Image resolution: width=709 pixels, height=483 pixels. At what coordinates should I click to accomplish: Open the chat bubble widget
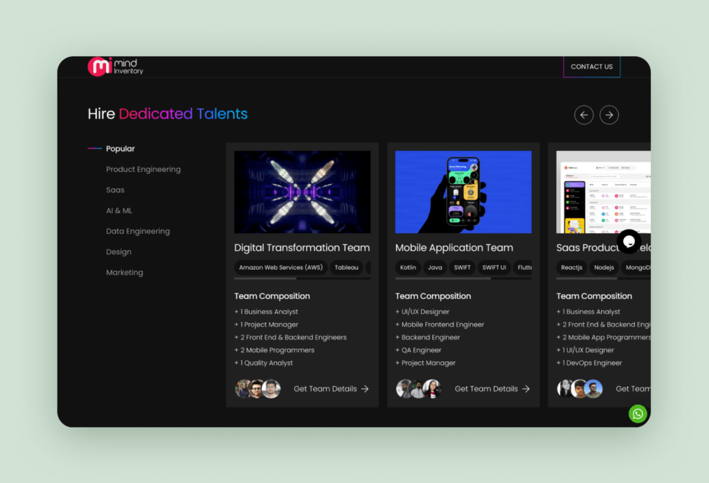pos(629,241)
